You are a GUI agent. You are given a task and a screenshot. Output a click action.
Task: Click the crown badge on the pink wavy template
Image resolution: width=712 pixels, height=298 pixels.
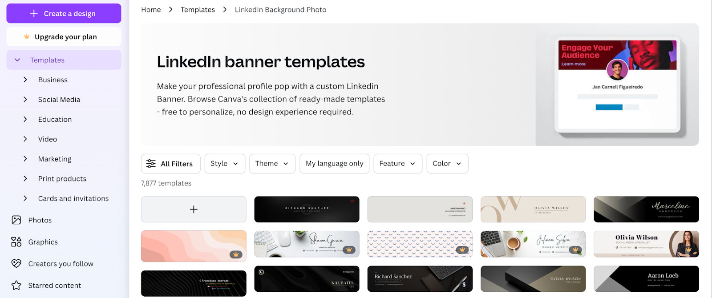pyautogui.click(x=236, y=254)
